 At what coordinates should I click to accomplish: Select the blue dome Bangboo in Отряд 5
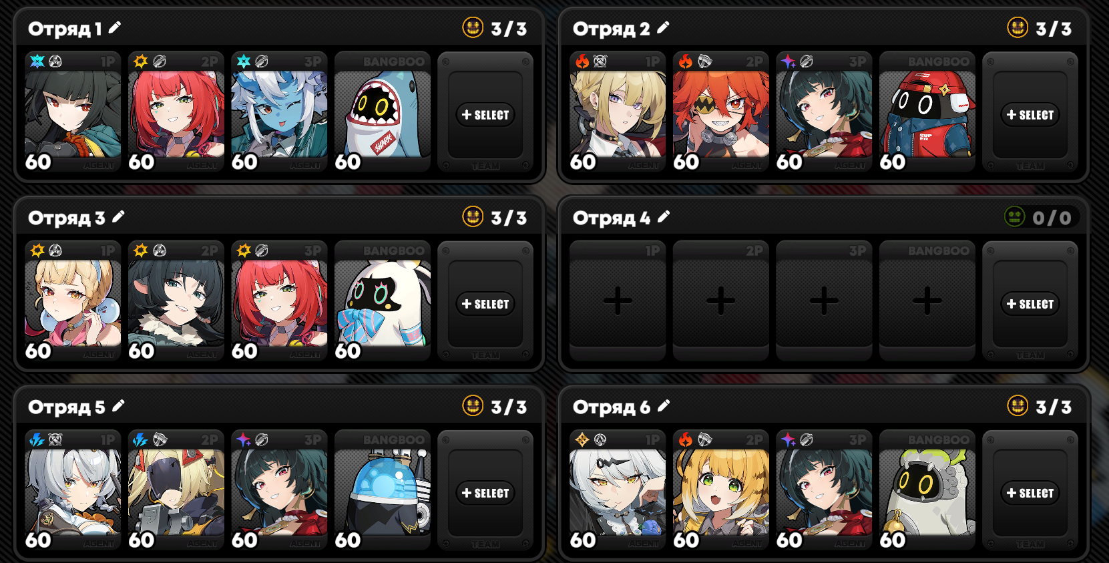tap(383, 490)
